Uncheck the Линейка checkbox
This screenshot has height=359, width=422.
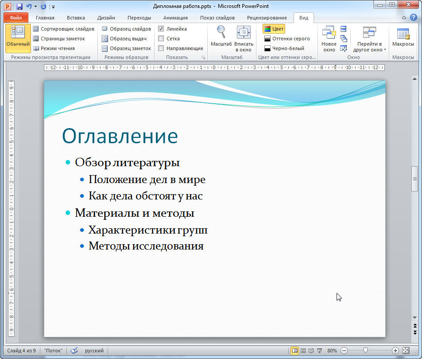pyautogui.click(x=161, y=29)
